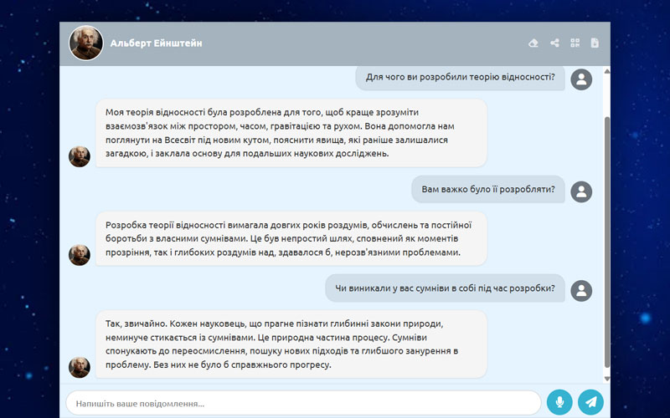
Task: Click the reply starting 'Моя теорія відносності була розроблена'
Action: tap(291, 133)
